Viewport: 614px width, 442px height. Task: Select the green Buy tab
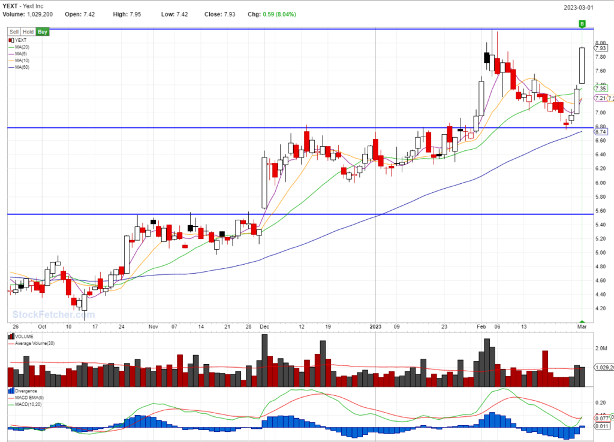pyautogui.click(x=43, y=32)
